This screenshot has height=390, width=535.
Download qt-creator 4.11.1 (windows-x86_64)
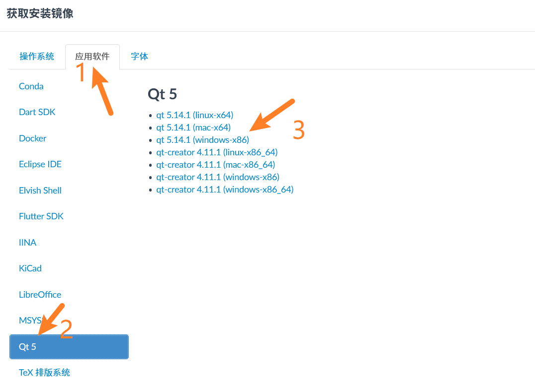[x=225, y=190]
